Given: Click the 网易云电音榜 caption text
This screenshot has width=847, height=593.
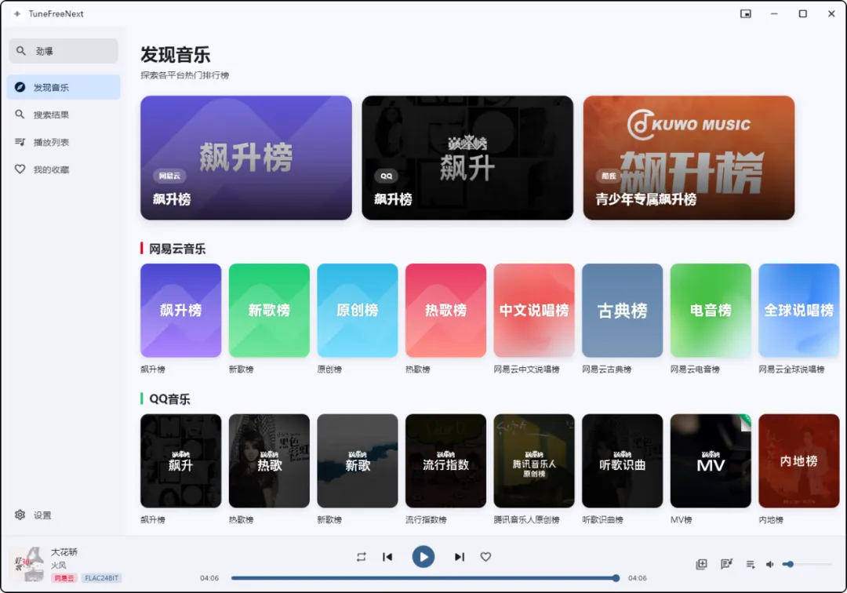Looking at the screenshot, I should tap(695, 369).
